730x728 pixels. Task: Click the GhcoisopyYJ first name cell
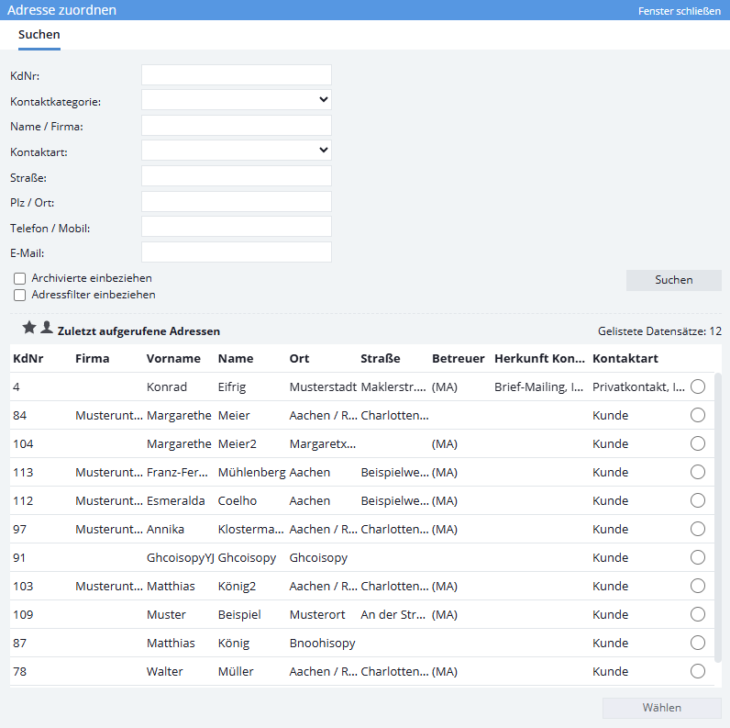[181, 557]
